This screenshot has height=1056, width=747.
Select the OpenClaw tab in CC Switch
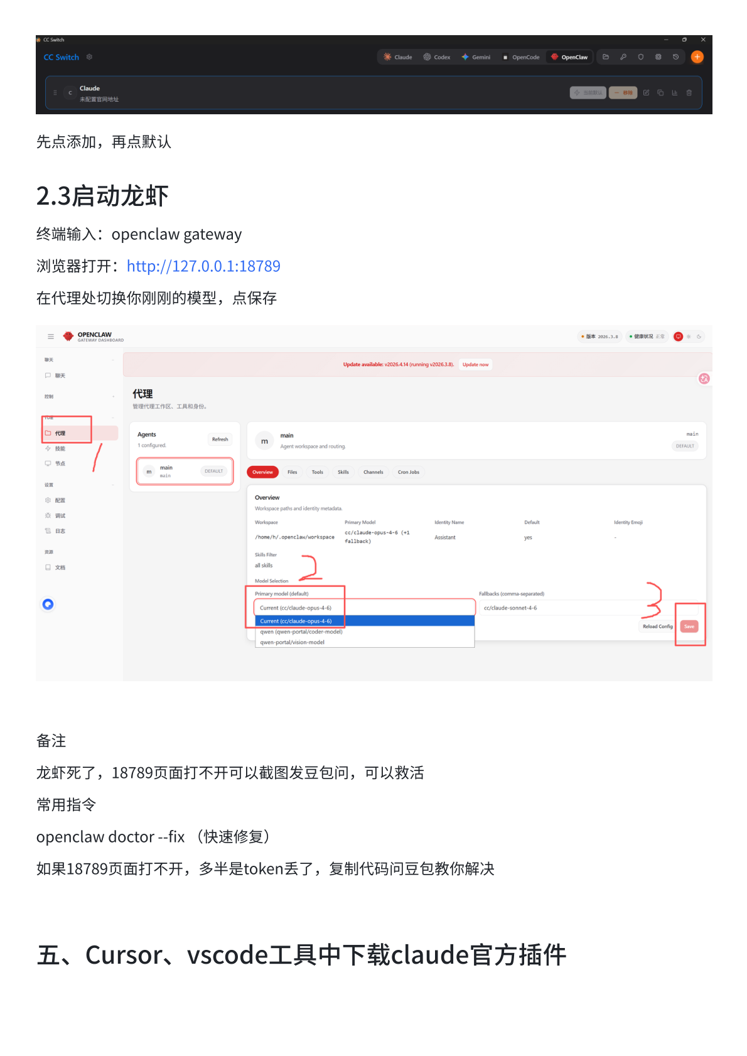(569, 57)
